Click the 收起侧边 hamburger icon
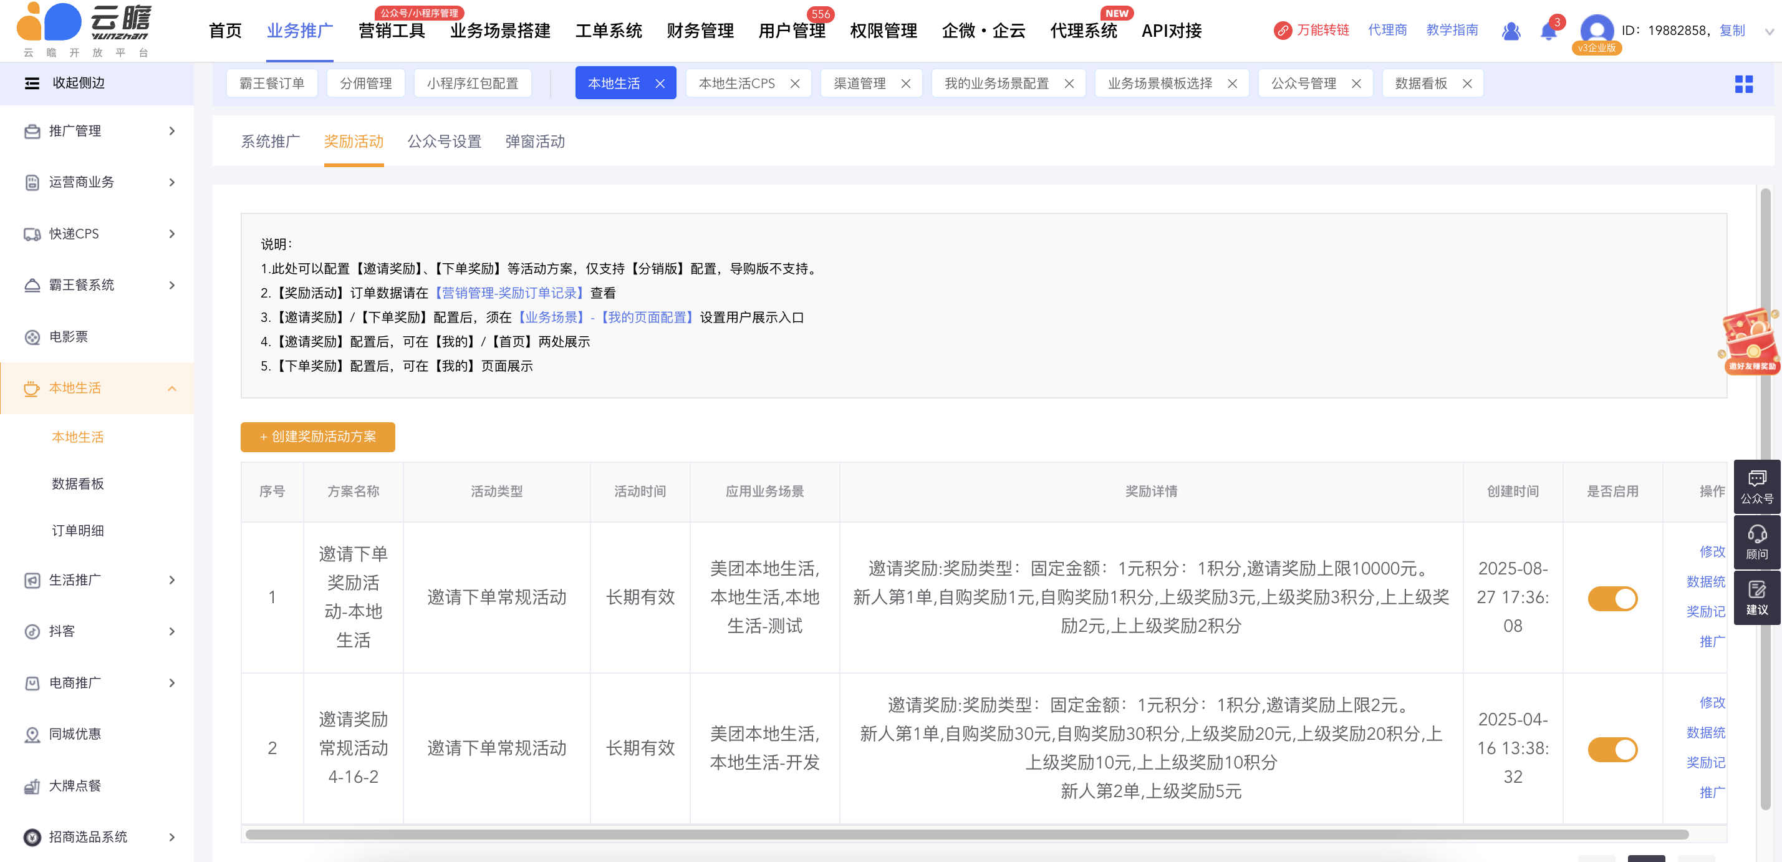Image resolution: width=1782 pixels, height=862 pixels. pos(32,83)
